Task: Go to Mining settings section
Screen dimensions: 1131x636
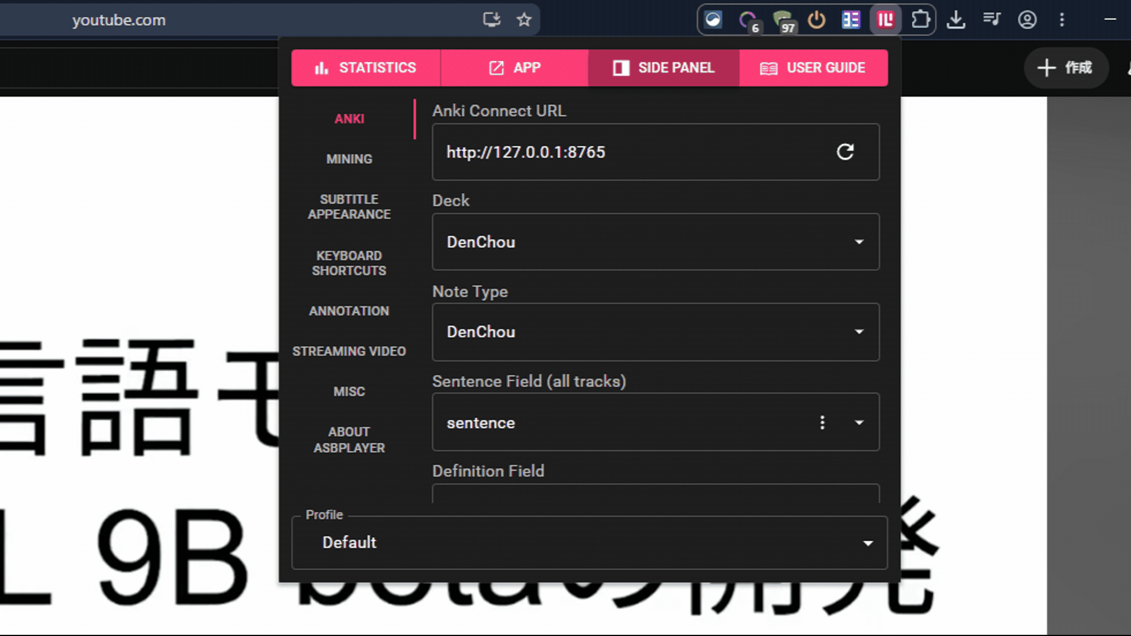Action: tap(349, 159)
